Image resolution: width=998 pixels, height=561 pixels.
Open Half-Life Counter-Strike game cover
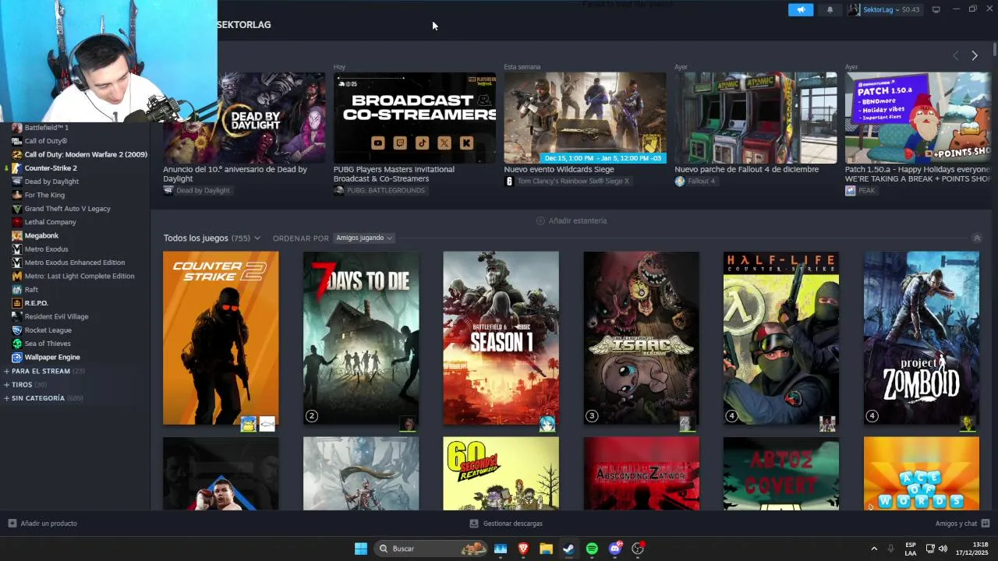(781, 338)
